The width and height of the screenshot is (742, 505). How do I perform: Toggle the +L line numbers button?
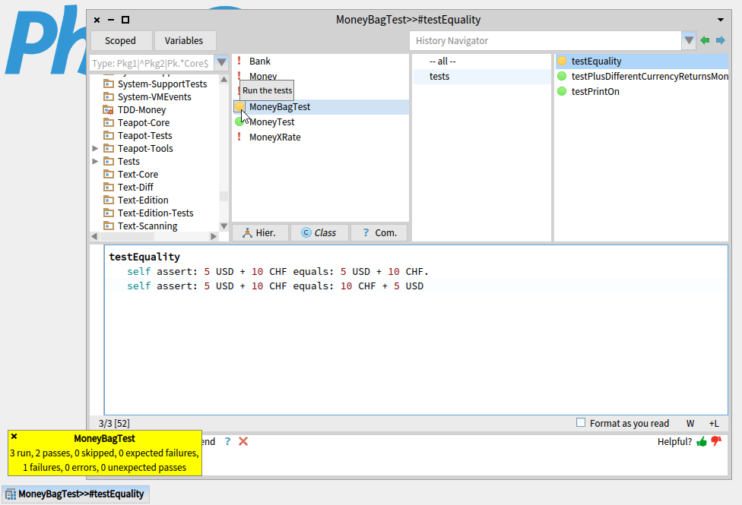pos(714,424)
